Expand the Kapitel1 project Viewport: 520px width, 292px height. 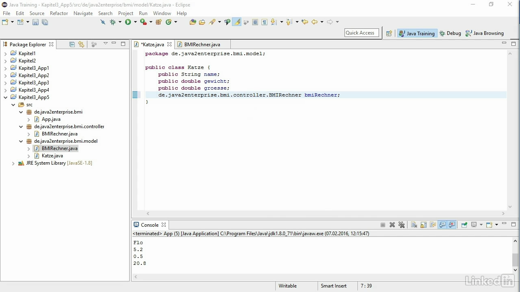tap(5, 54)
